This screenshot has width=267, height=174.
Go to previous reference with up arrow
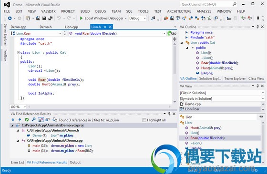20,120
